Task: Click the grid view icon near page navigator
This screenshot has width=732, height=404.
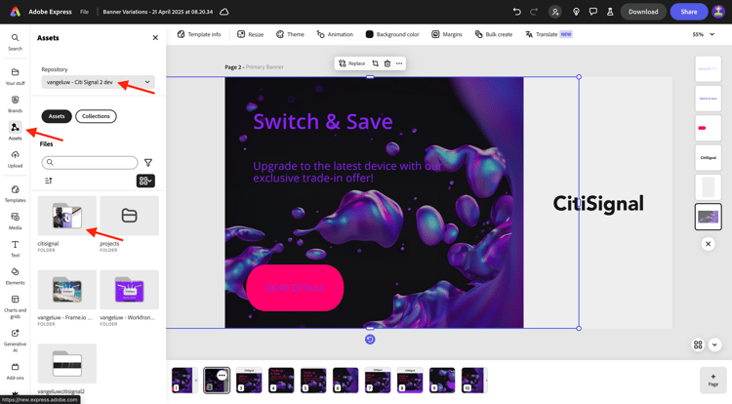Action: pyautogui.click(x=698, y=344)
